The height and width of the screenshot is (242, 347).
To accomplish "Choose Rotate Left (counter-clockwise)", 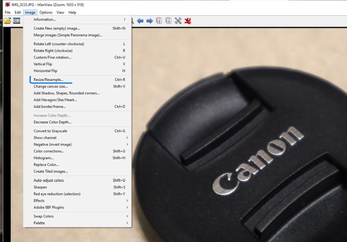I will 77,44.
